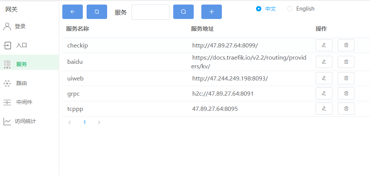Delete the baidu service row
Screen dimensions: 370x175
(x=346, y=61)
